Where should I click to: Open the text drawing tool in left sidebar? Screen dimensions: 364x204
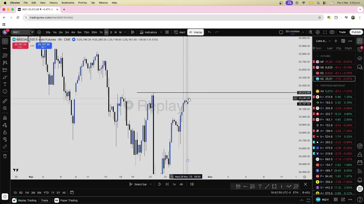[5, 84]
